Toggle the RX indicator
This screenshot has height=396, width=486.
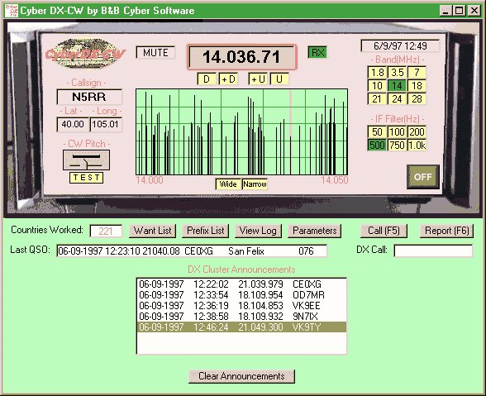(x=317, y=52)
